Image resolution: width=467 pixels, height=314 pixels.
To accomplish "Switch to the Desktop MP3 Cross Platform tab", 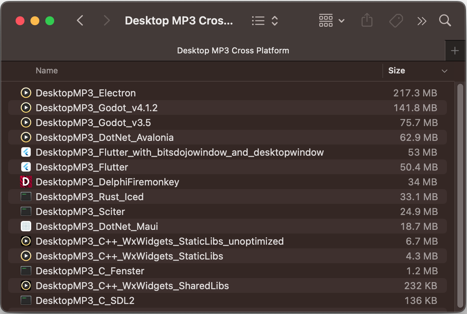I will pyautogui.click(x=233, y=50).
